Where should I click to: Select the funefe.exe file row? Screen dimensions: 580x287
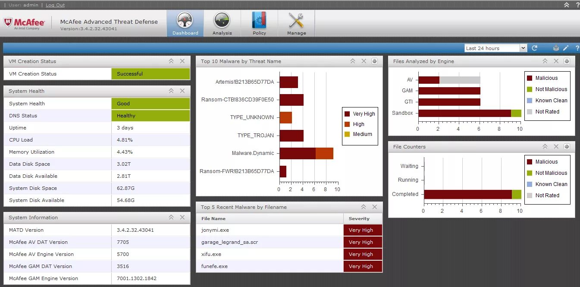289,266
